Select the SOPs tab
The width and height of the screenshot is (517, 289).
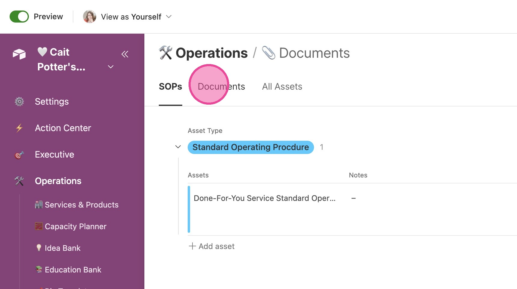[171, 87]
